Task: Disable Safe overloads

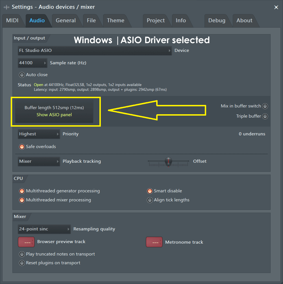Action: coord(22,147)
